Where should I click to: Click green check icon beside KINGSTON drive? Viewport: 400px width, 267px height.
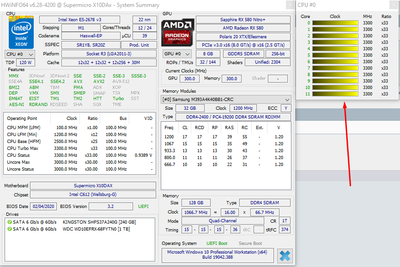coord(10,222)
